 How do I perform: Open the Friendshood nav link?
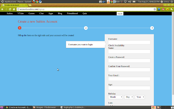tap(72, 13)
